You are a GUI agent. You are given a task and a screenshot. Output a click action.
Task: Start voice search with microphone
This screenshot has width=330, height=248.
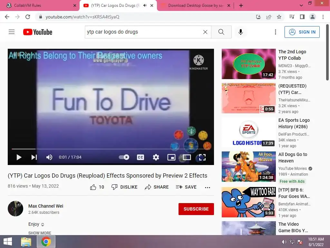coord(240,32)
